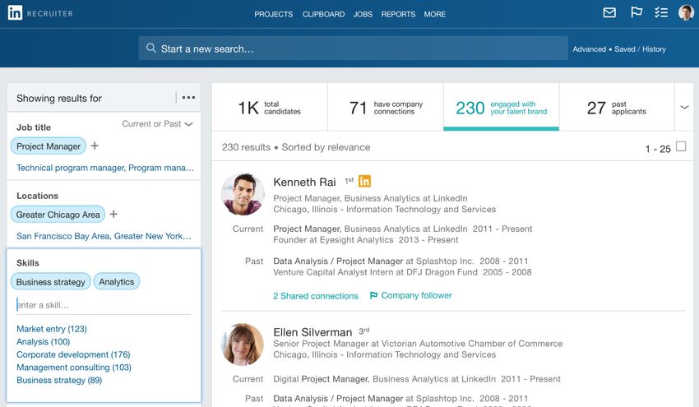
Task: Click Kenneth Rai's LinkedIn premium badge
Action: tap(364, 181)
